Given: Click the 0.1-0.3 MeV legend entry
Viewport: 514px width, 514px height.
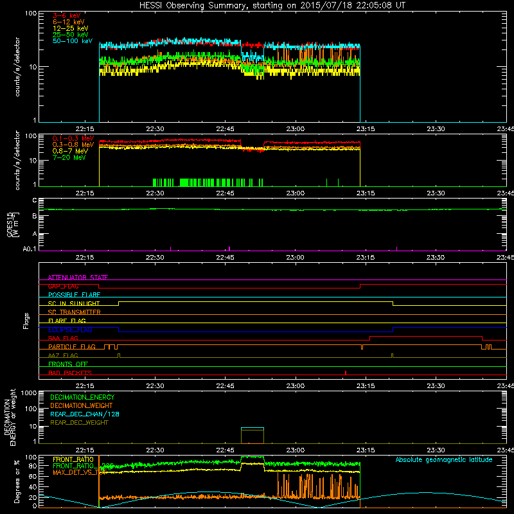Looking at the screenshot, I should (73, 138).
